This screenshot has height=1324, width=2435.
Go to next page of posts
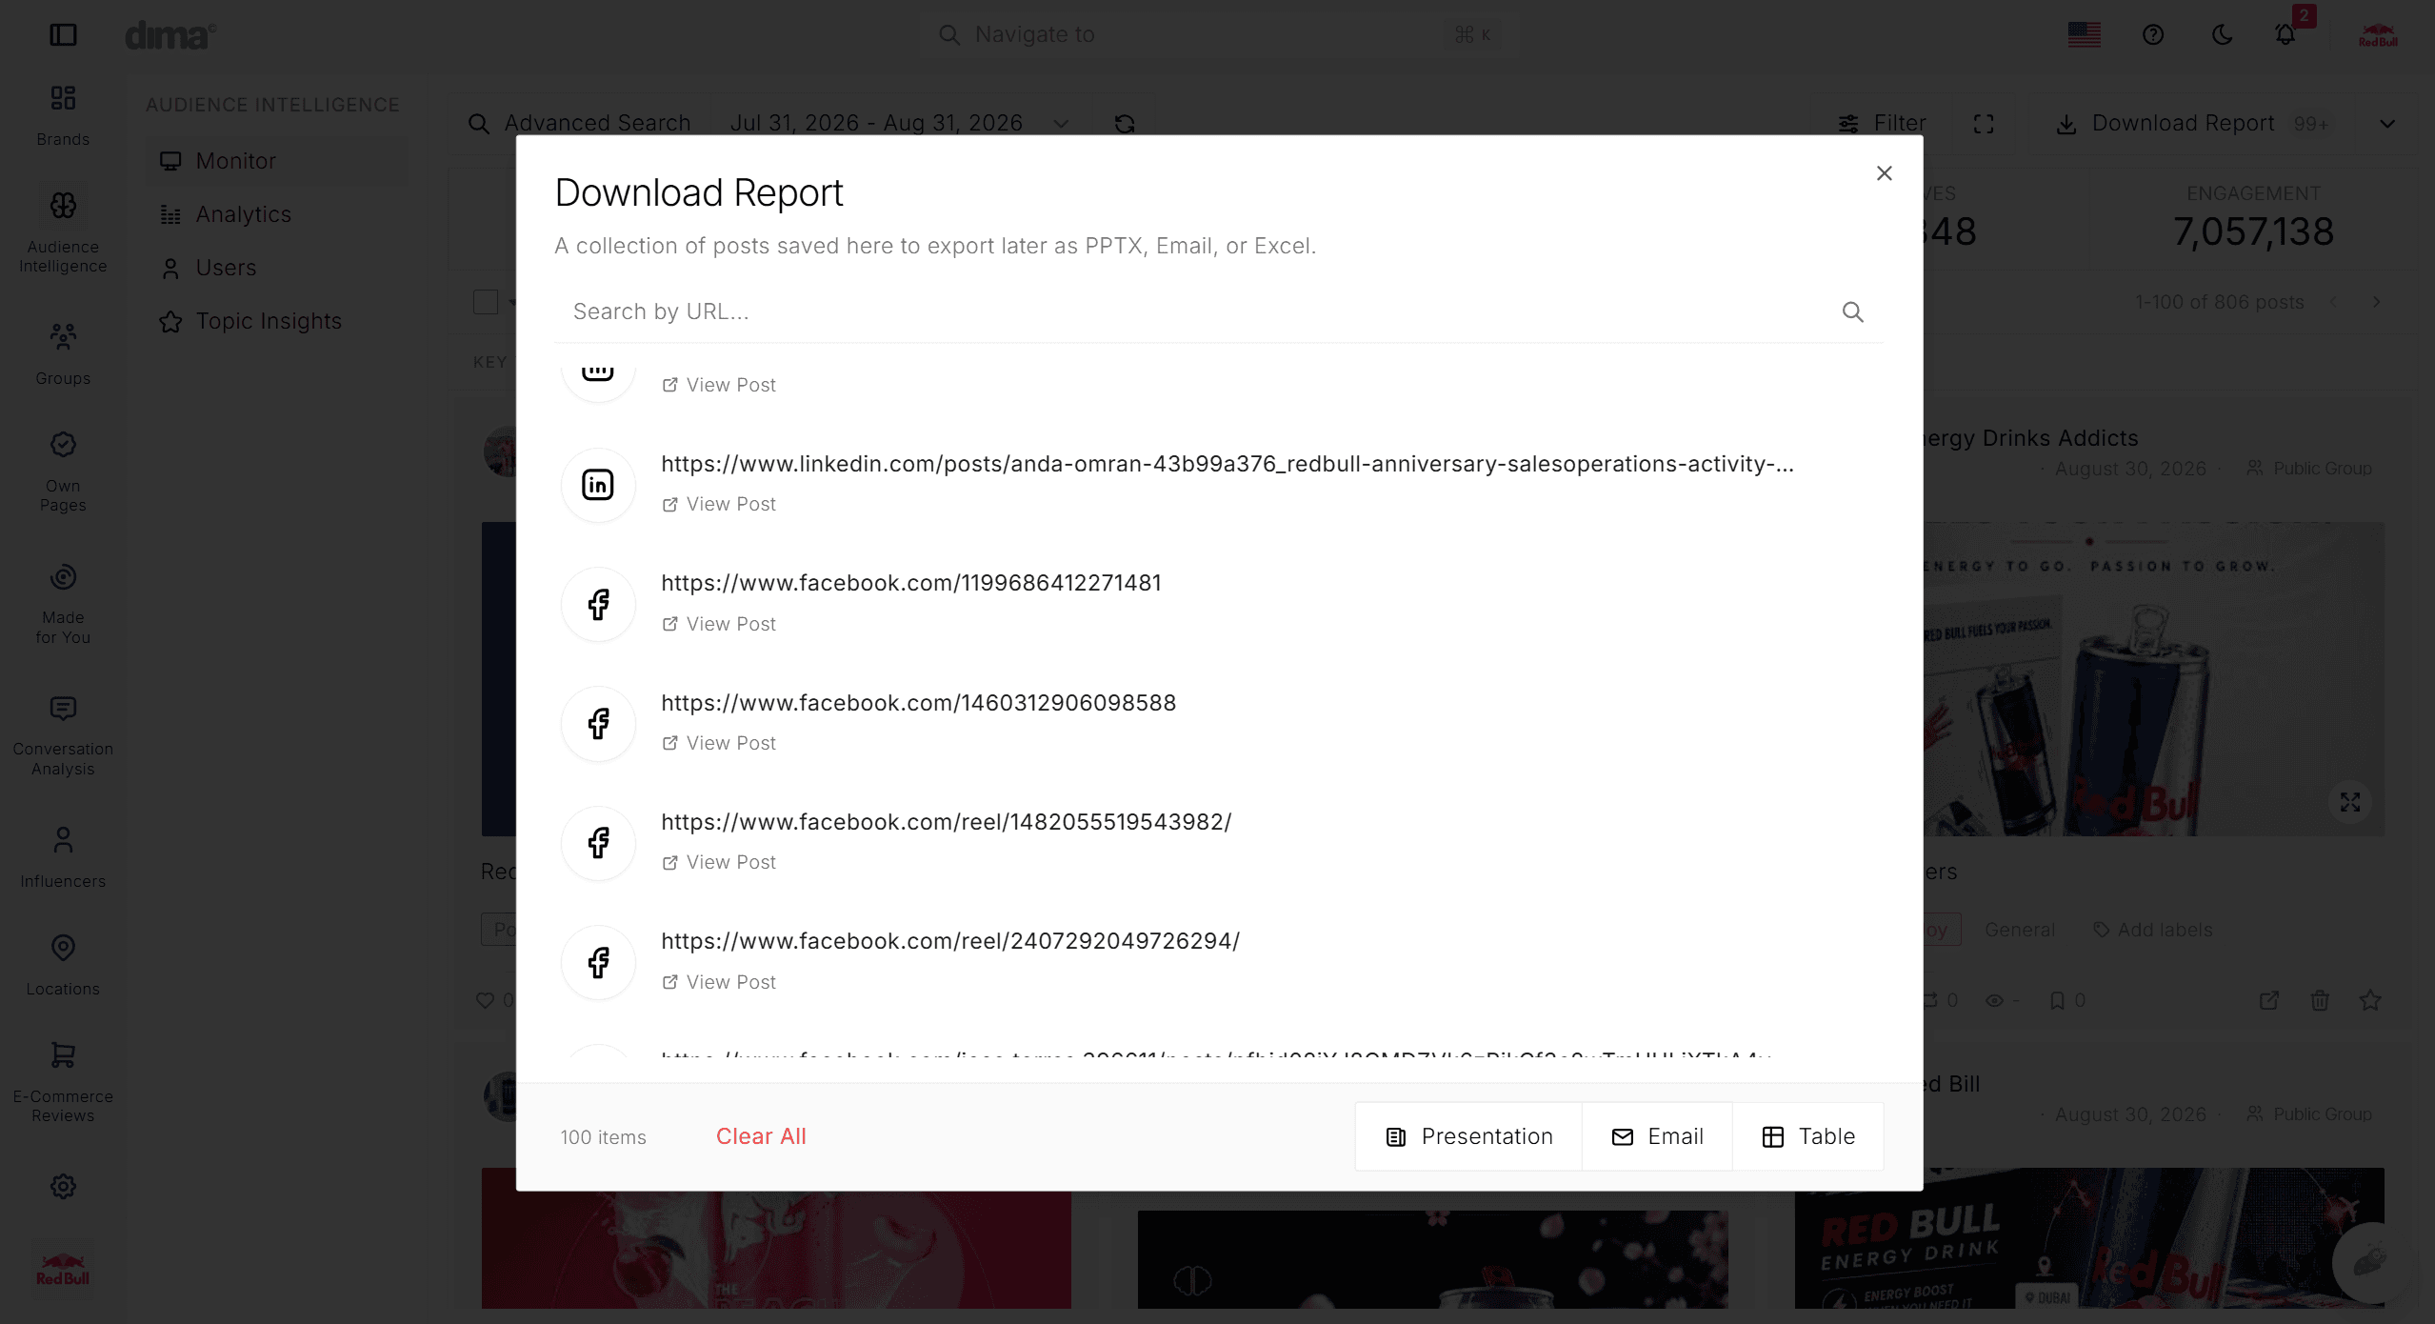[2377, 302]
